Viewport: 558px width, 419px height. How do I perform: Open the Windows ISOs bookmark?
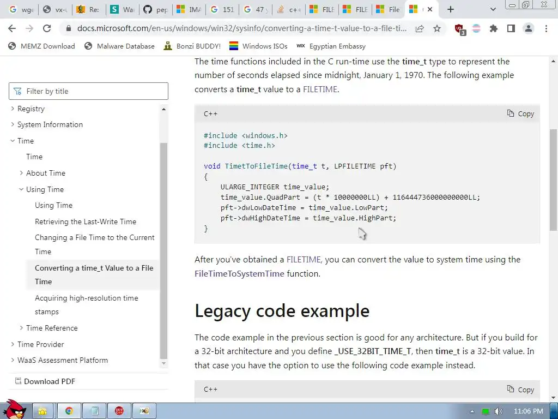[x=258, y=46]
